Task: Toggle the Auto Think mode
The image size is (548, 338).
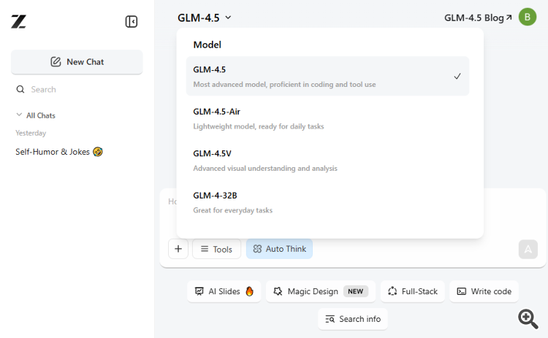Action: click(x=279, y=249)
